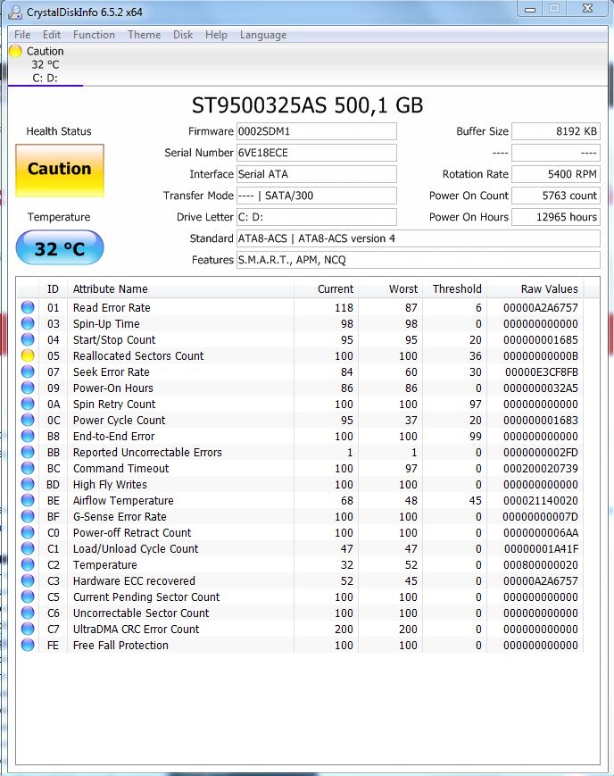This screenshot has width=614, height=776.
Task: Click the status orb next to Free Fall Protection
Action: (28, 645)
